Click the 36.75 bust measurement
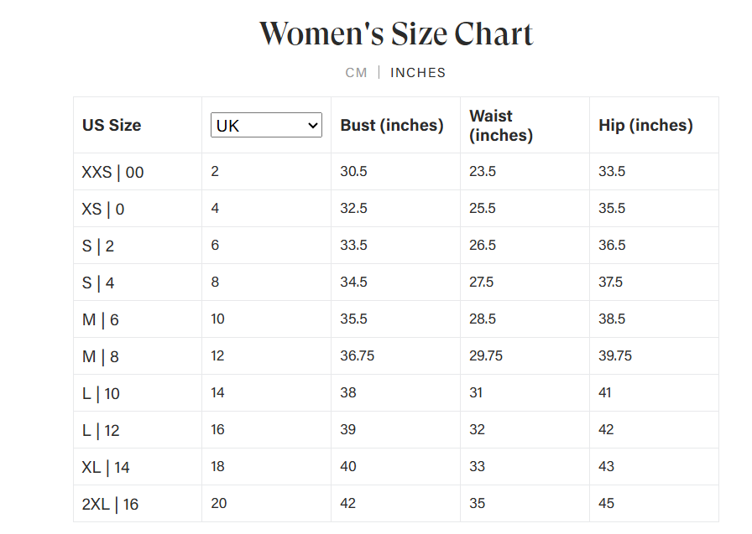The height and width of the screenshot is (534, 752). (x=357, y=355)
